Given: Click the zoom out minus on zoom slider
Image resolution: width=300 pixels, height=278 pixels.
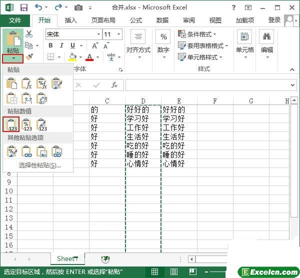Looking at the screenshot, I should click(x=206, y=271).
